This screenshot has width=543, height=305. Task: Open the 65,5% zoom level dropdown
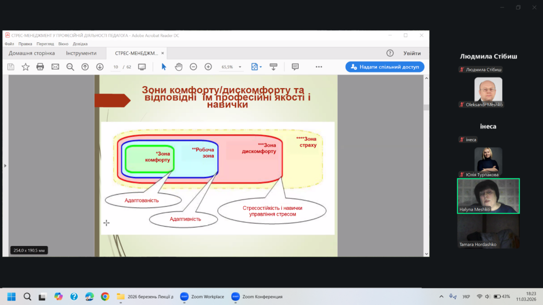point(240,67)
